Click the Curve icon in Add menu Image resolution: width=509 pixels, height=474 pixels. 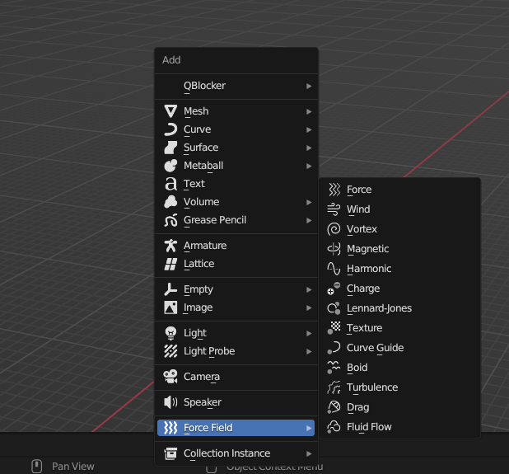click(170, 129)
